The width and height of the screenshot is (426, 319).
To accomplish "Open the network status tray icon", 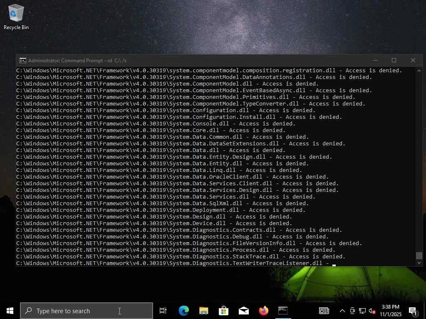I will click(362, 311).
